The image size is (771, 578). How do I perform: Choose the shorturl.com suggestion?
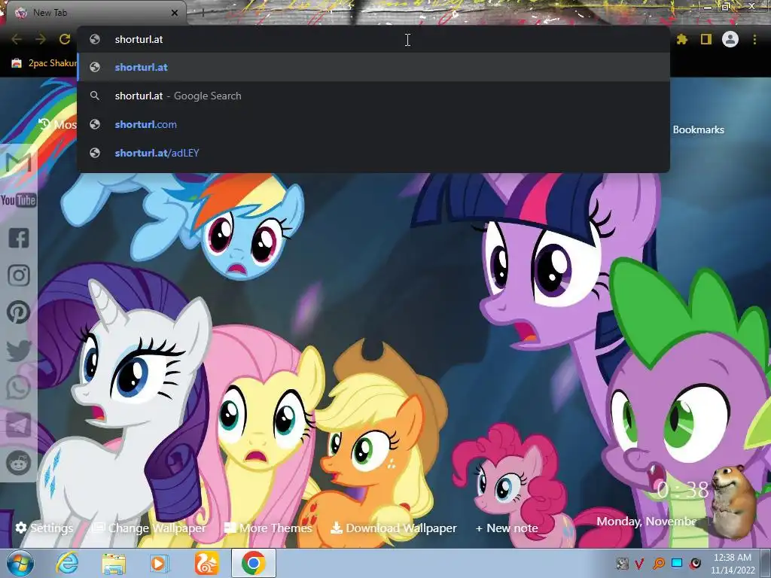(373, 124)
